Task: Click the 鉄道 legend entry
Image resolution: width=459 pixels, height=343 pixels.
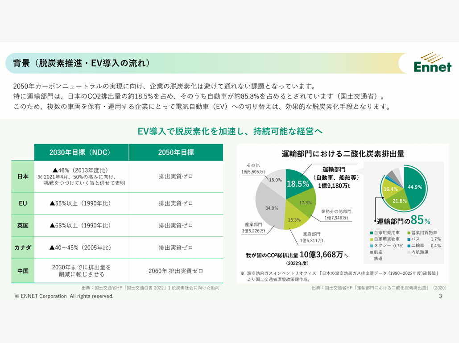Action: point(376,258)
